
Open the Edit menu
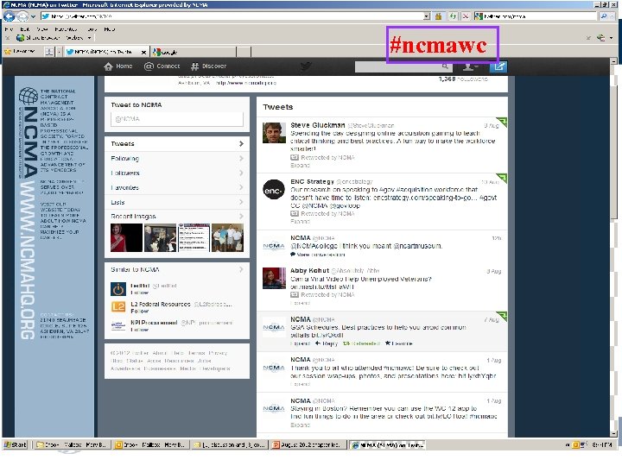coord(24,29)
